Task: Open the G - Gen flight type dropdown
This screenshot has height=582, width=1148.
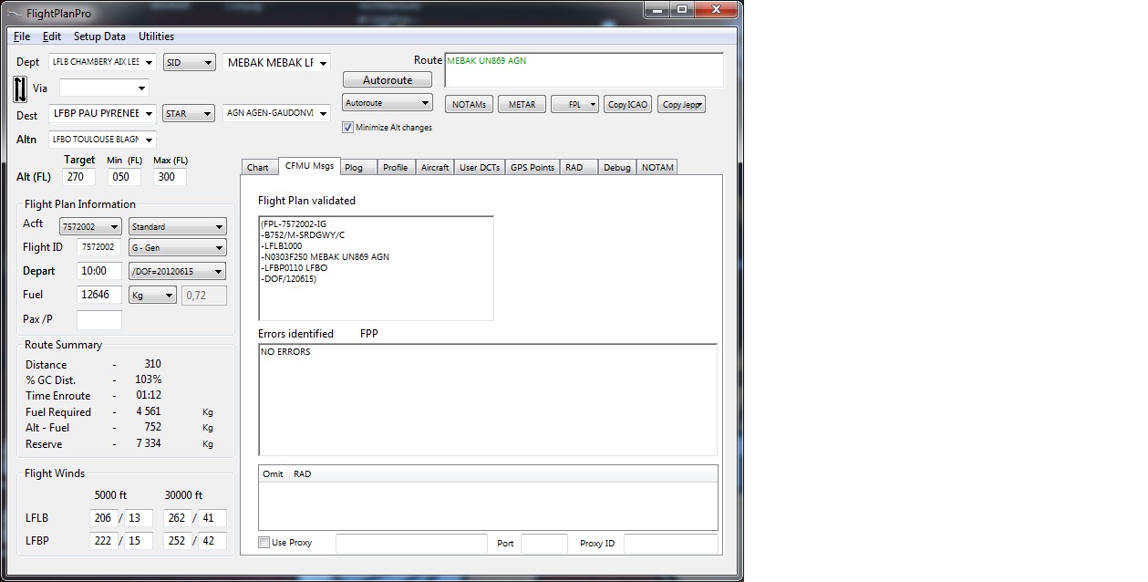Action: coord(178,247)
